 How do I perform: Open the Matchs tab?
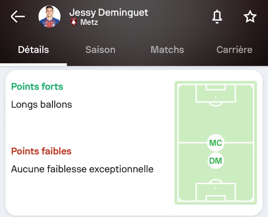pos(167,50)
